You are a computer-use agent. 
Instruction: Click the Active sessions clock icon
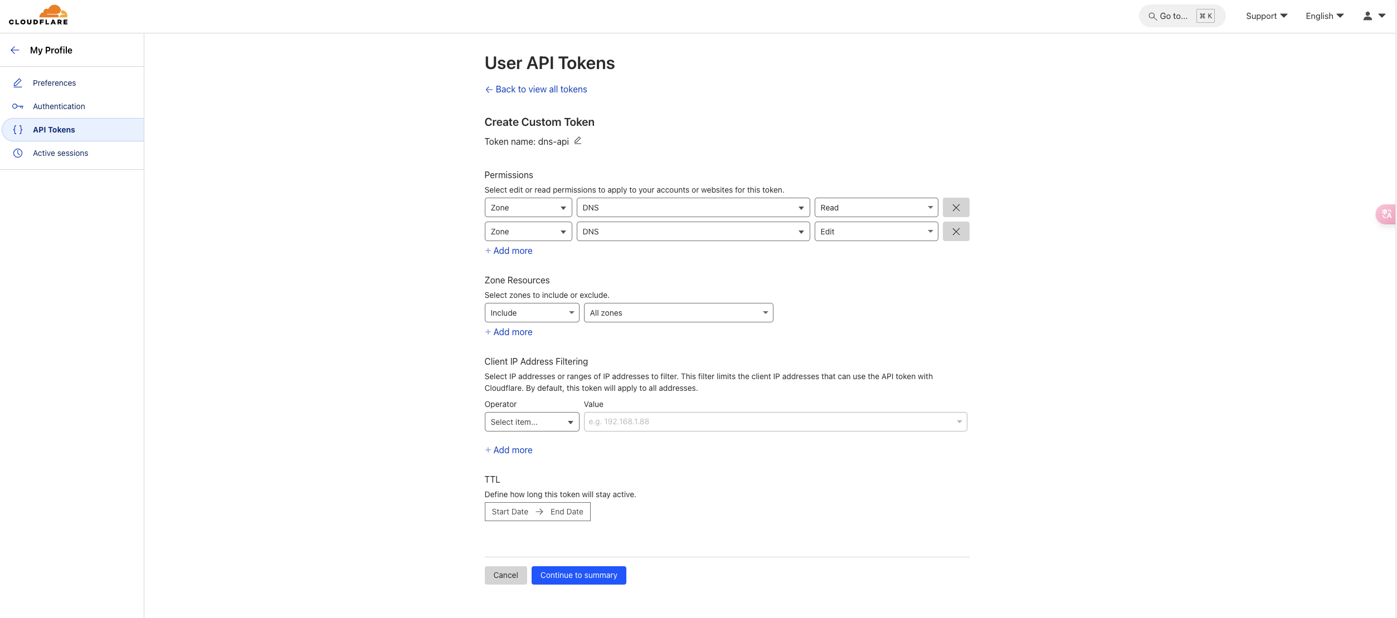pos(17,153)
